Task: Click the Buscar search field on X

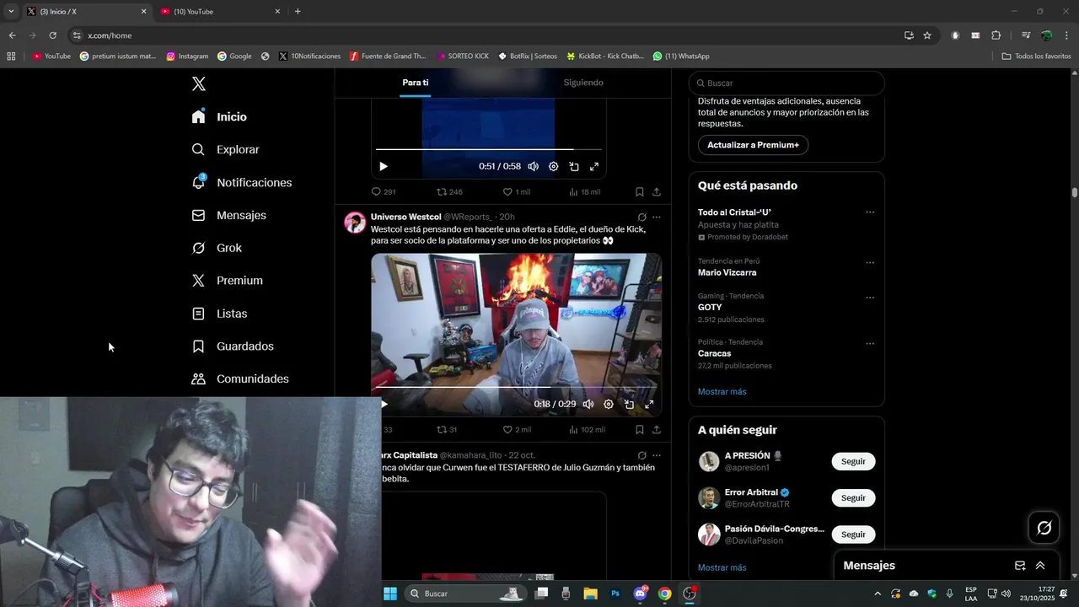Action: point(786,83)
